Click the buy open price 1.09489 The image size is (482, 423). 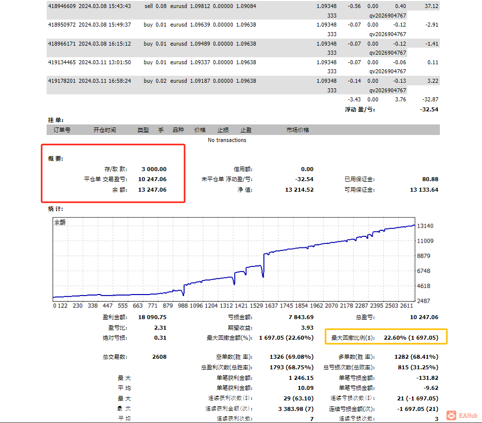(200, 44)
